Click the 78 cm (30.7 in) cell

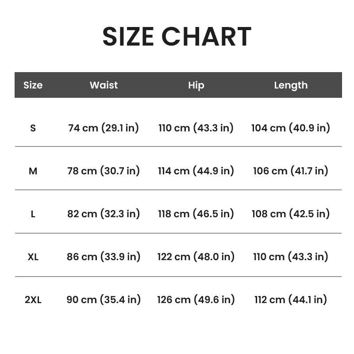(104, 171)
